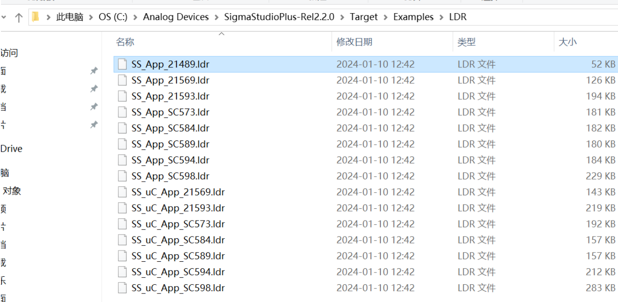Viewport: 618px width, 302px height.
Task: Select the icon beside SS_App_21593.ldr
Action: point(123,96)
